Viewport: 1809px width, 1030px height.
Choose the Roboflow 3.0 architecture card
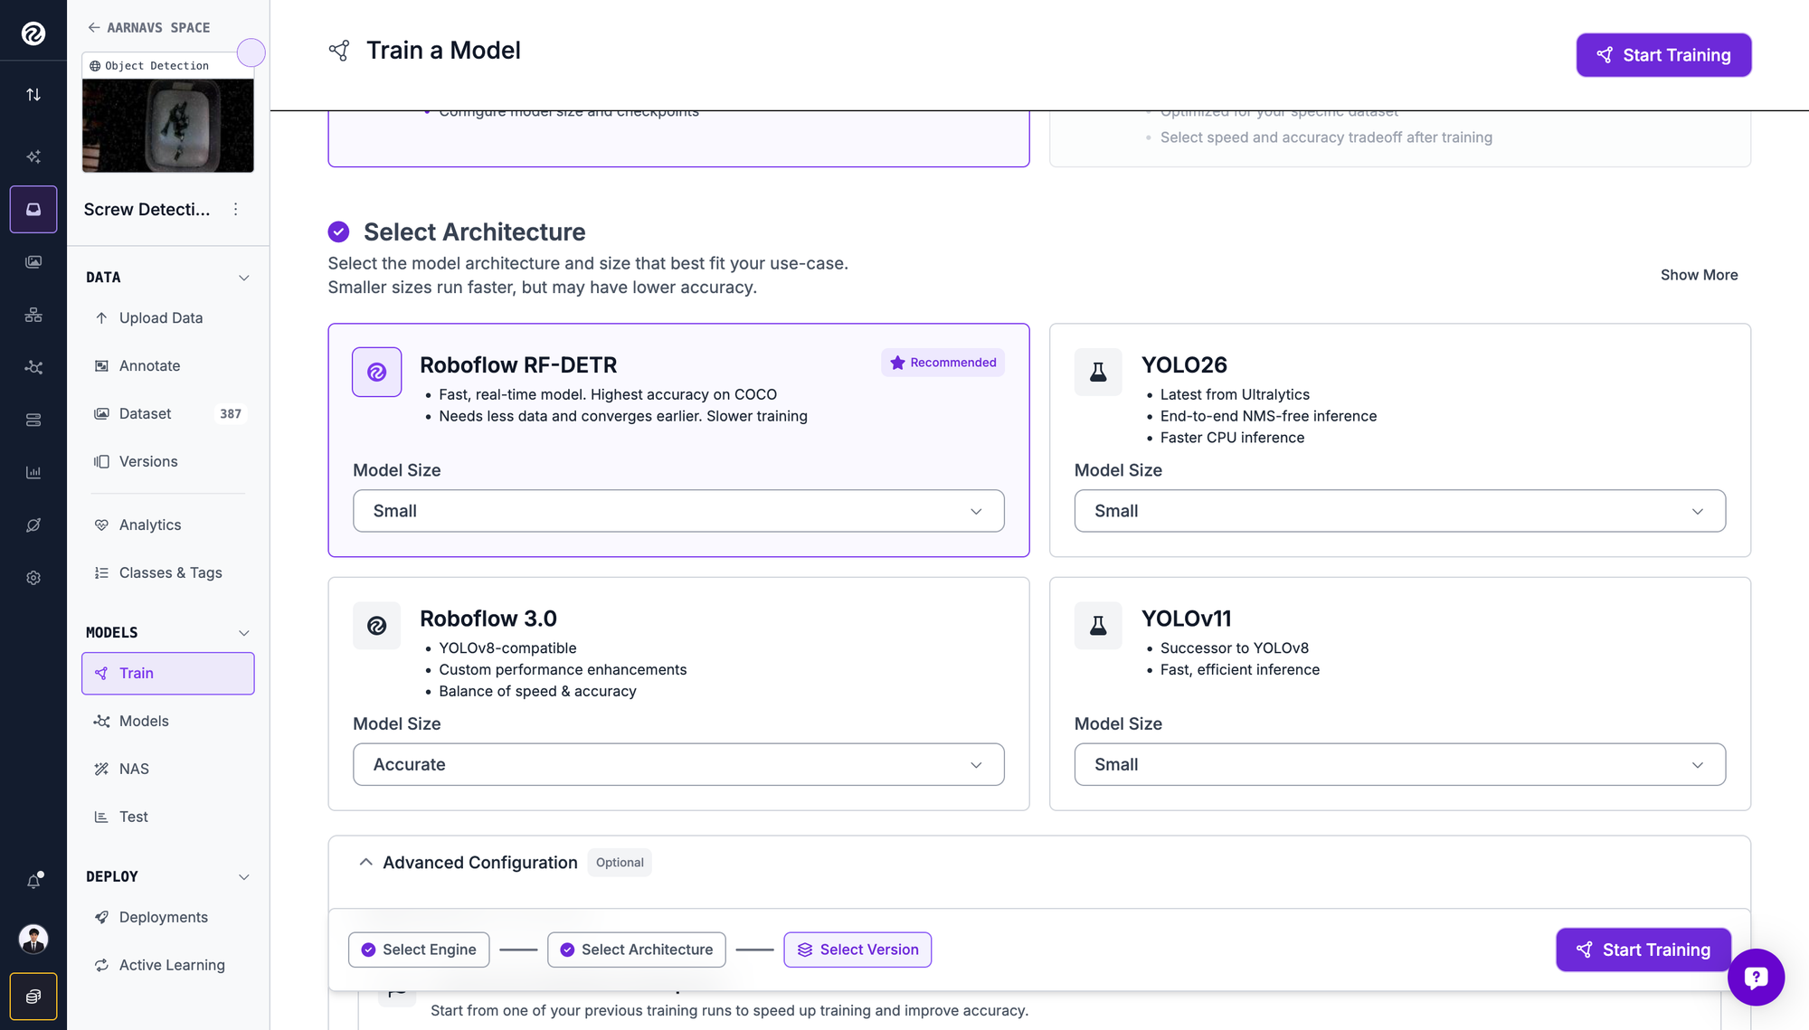[x=678, y=694]
